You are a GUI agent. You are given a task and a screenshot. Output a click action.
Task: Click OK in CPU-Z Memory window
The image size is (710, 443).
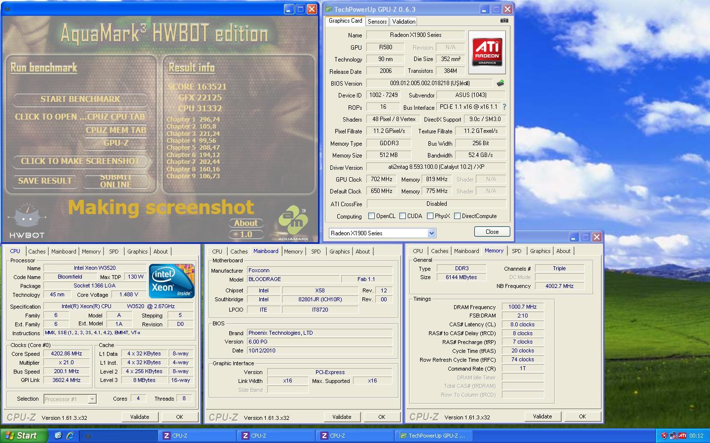click(582, 416)
